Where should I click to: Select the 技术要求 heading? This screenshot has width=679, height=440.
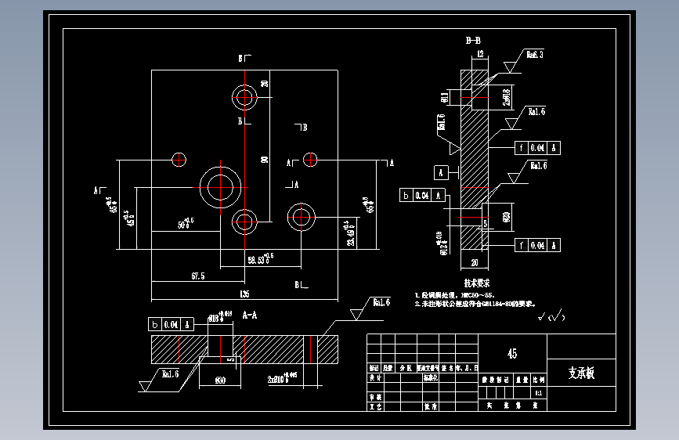pyautogui.click(x=477, y=283)
